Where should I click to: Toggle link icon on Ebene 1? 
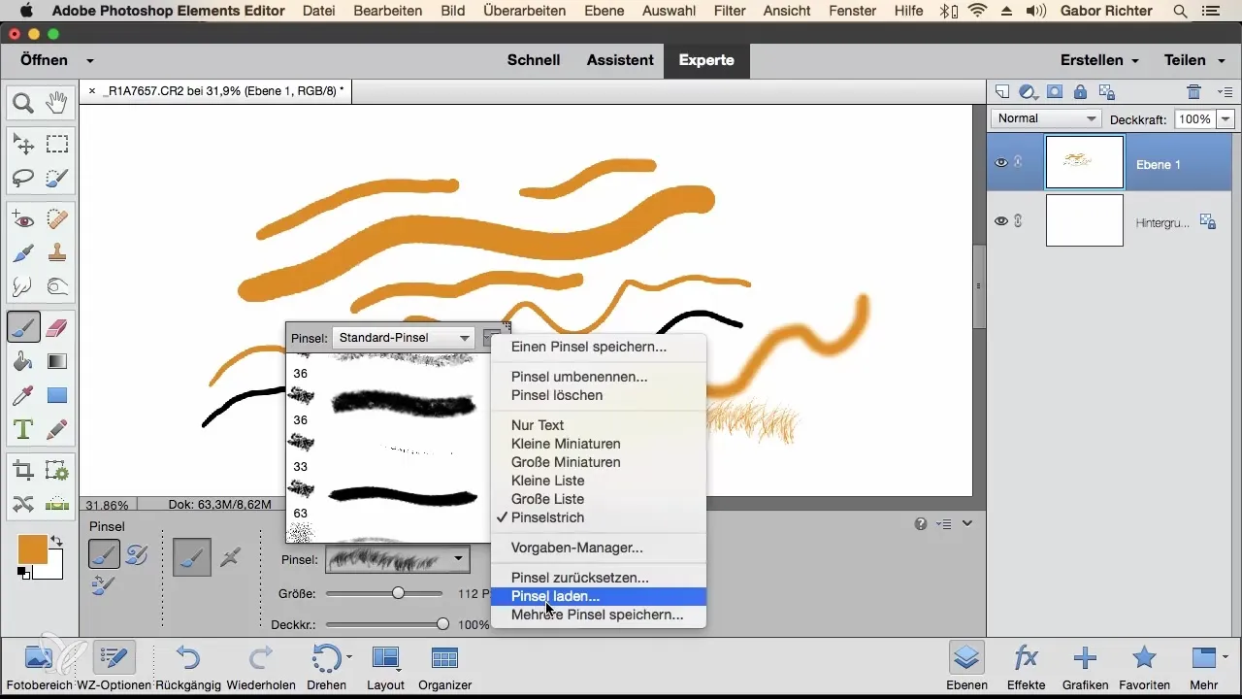(x=1018, y=162)
